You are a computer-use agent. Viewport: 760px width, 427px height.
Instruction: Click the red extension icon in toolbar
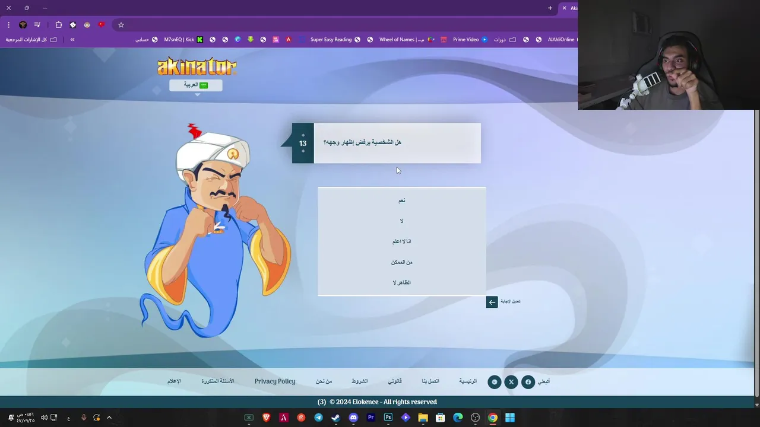click(102, 25)
